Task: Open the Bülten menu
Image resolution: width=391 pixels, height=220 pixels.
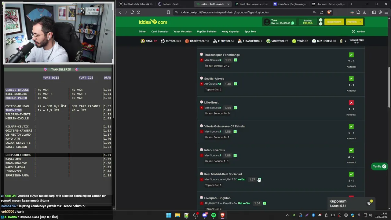Action: pyautogui.click(x=142, y=31)
